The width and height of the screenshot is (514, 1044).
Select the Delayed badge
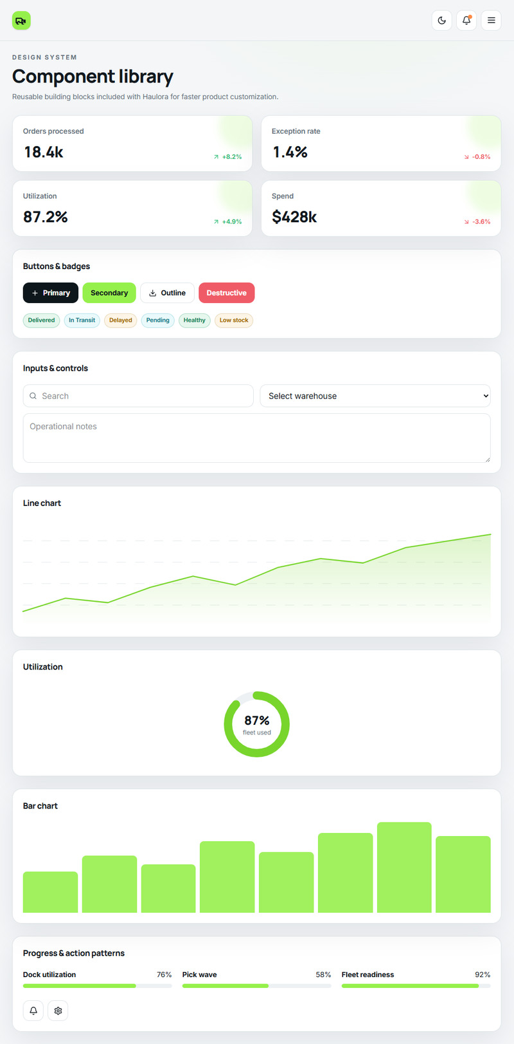(x=121, y=320)
